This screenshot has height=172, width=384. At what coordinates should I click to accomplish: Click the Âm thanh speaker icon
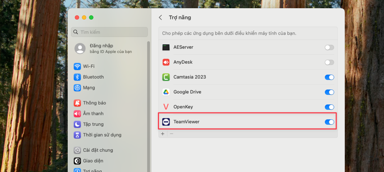(77, 113)
